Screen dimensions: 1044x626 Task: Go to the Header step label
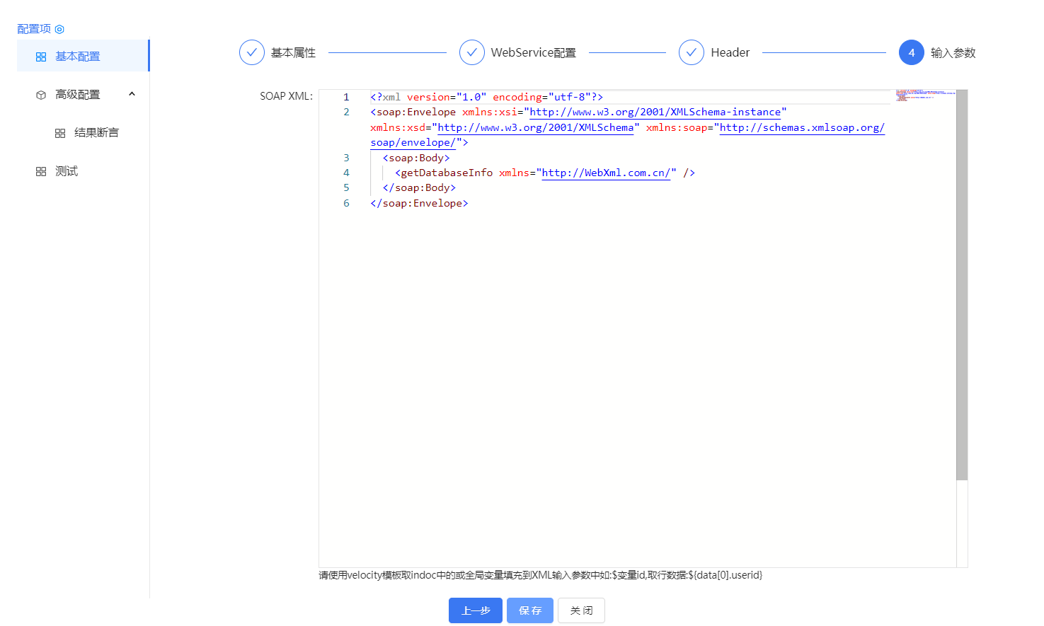730,52
